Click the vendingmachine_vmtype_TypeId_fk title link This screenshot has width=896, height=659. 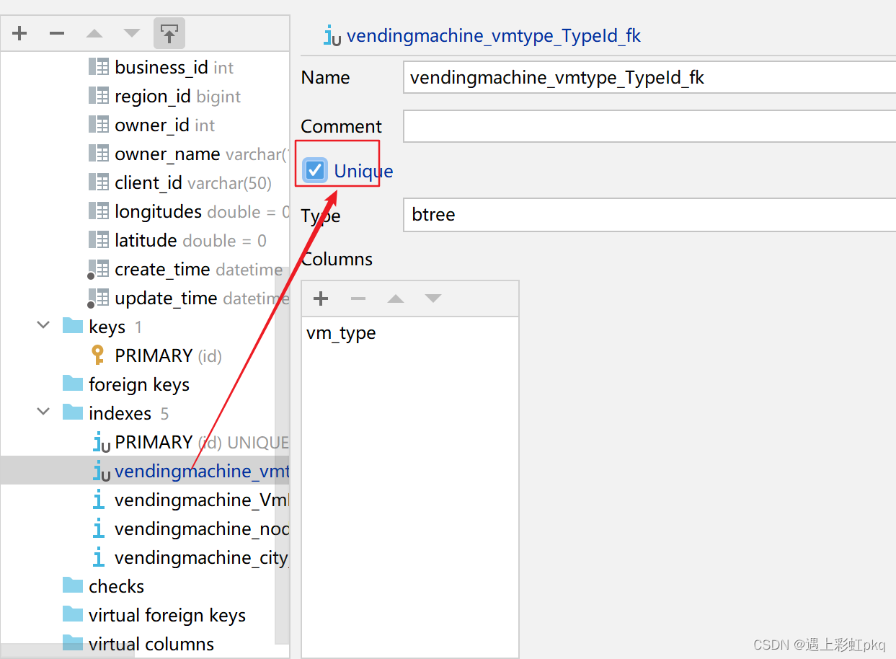pos(494,35)
